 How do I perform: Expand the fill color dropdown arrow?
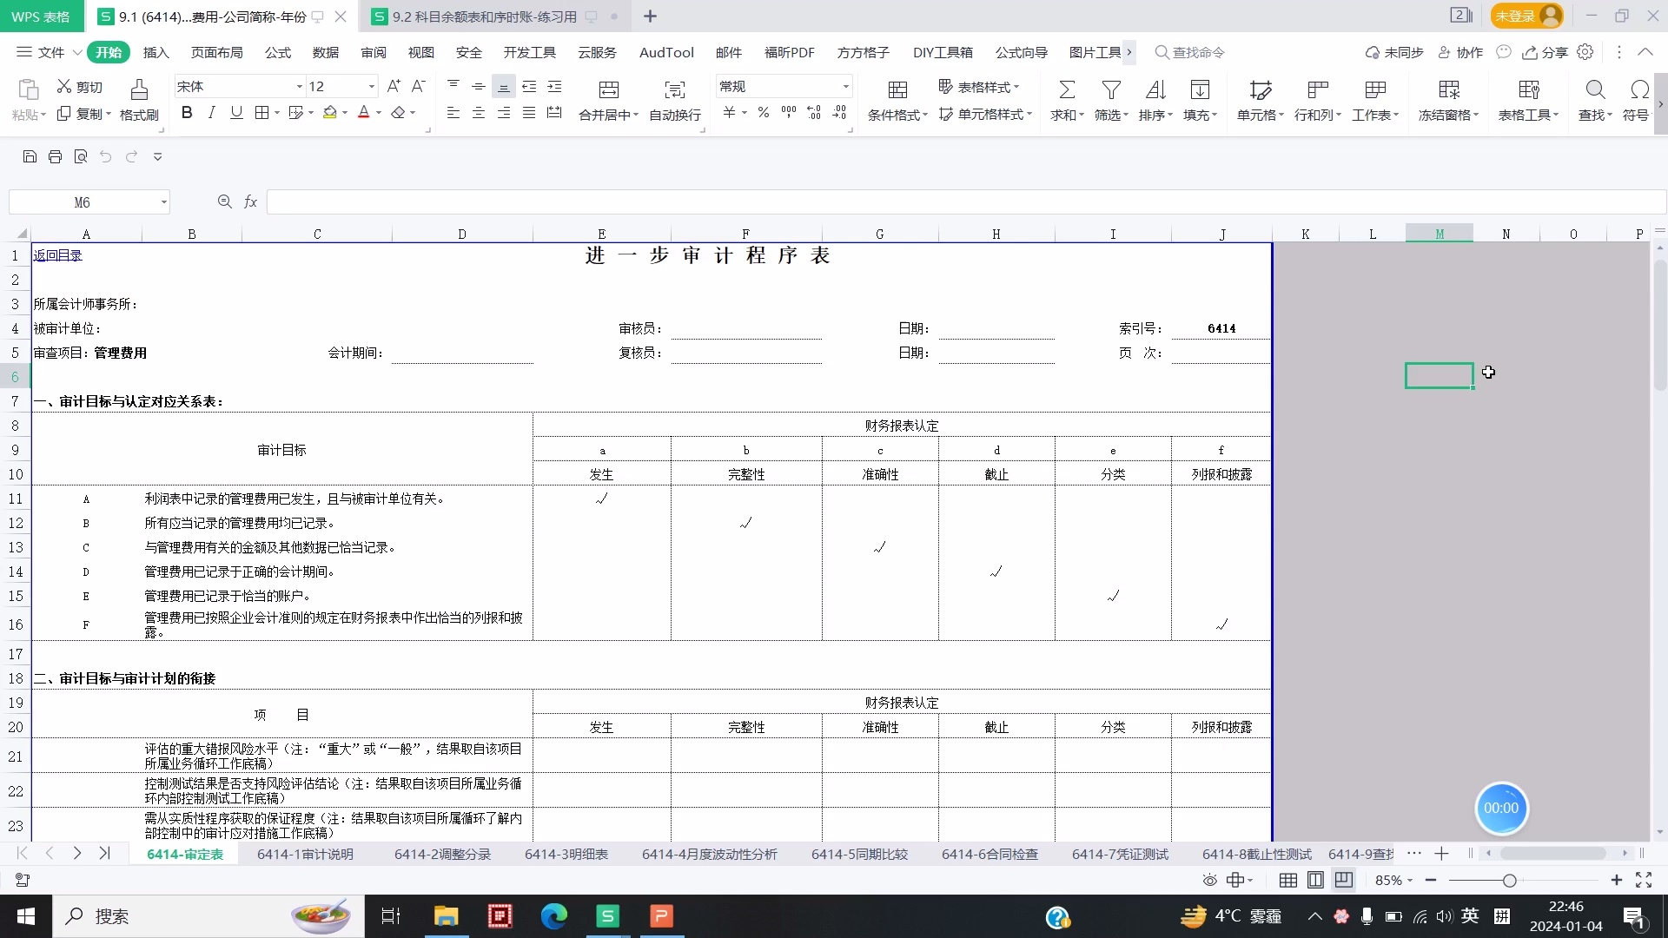[345, 113]
